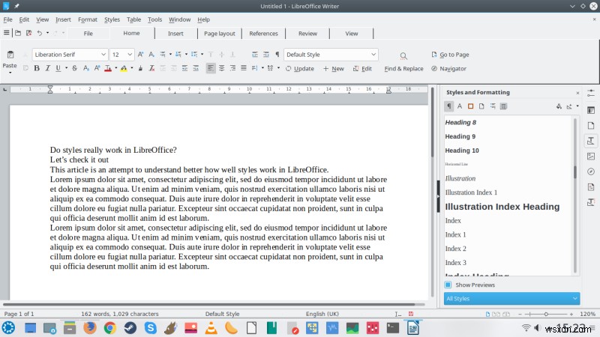Expand the underline style dropdown arrow

66,68
